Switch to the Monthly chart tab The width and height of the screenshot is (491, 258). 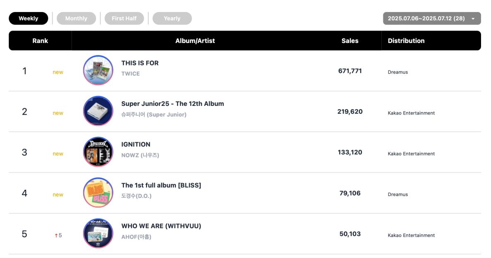click(x=77, y=19)
